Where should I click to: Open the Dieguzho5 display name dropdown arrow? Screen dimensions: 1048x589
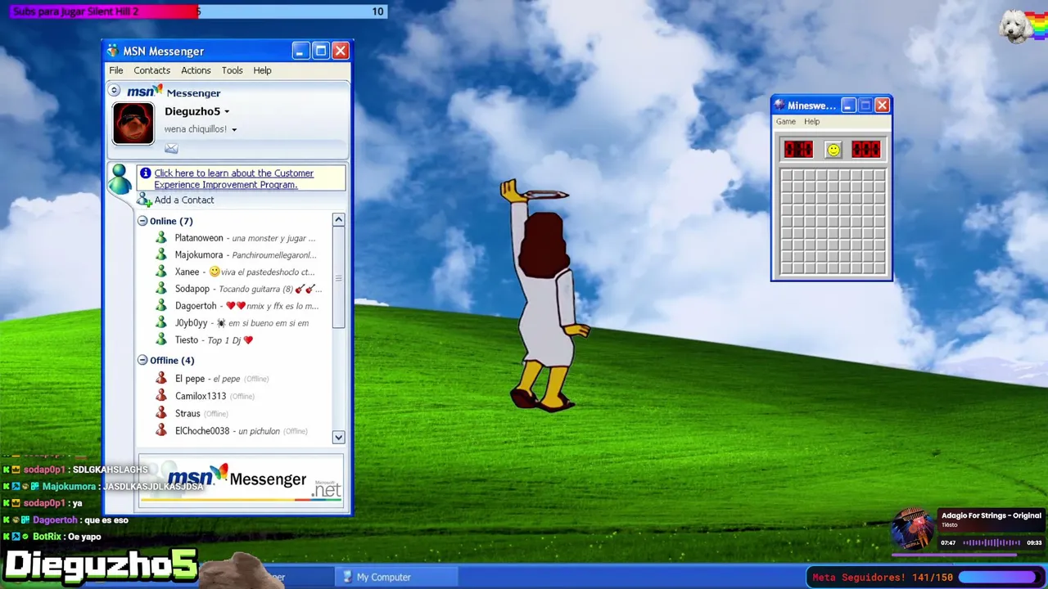tap(227, 112)
